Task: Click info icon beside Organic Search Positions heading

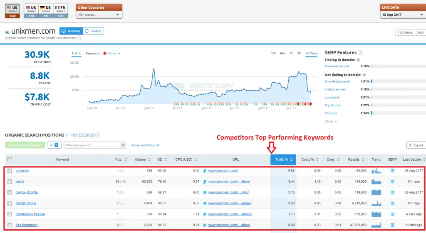Action: (98, 135)
